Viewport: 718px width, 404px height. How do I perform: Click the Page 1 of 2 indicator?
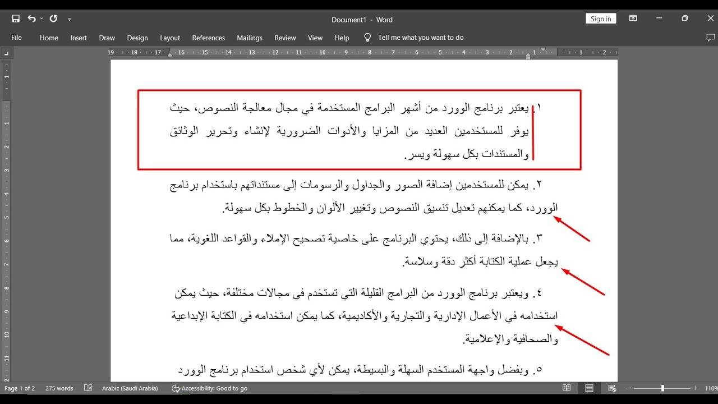click(x=20, y=388)
